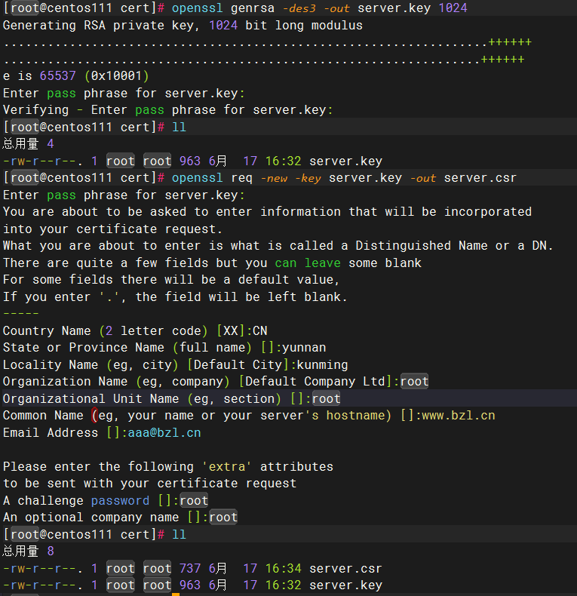Click the CN country code entry
The image size is (577, 596).
[x=259, y=330]
